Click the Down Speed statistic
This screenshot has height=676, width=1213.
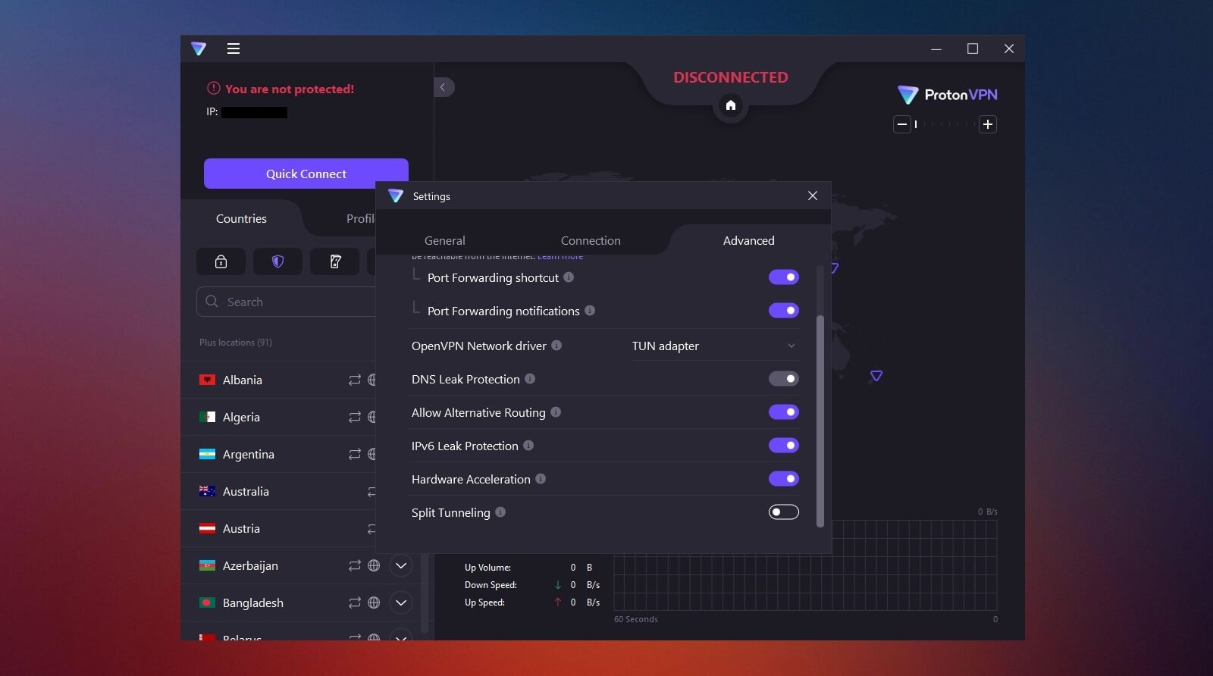coord(532,585)
